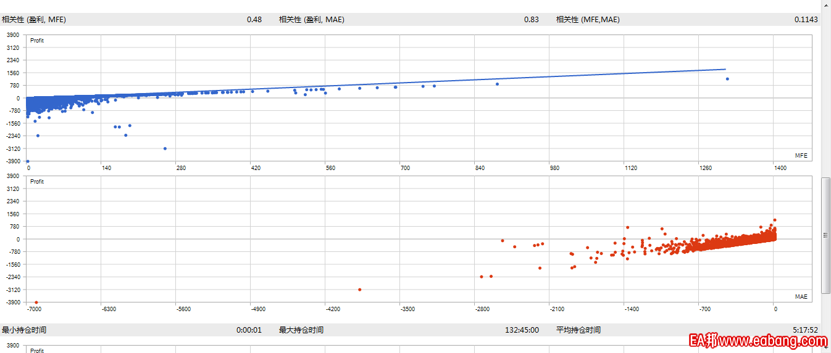Click the -700 label on MAE axis
This screenshot has height=353, width=831.
[x=704, y=309]
